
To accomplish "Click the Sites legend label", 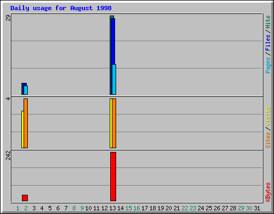I will pos(268,140).
